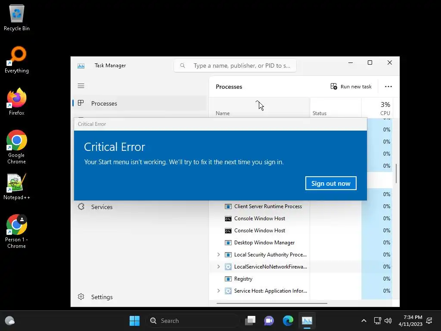This screenshot has height=331, width=441.
Task: Click the taskbar Search box
Action: click(x=192, y=321)
